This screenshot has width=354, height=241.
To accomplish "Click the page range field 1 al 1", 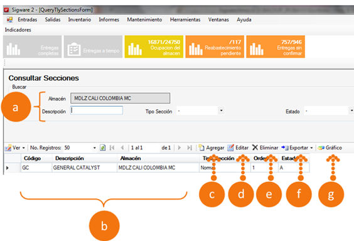I will (x=144, y=148).
